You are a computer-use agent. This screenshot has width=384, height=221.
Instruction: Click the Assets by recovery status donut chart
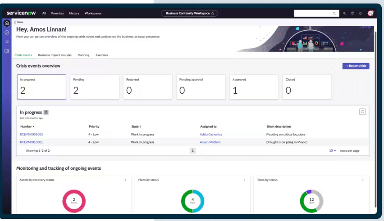(74, 201)
